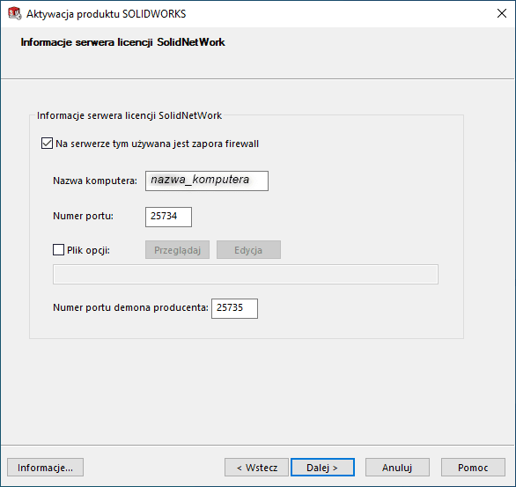The height and width of the screenshot is (487, 516).
Task: Focus the Nazwa komputera input field
Action: 207,181
